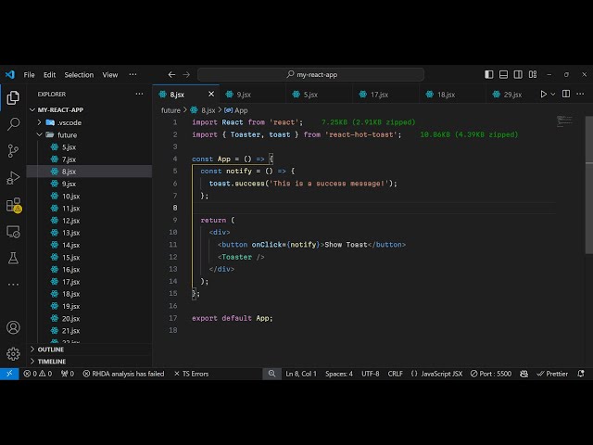The width and height of the screenshot is (593, 445).
Task: Open Run and Debug view
Action: click(13, 177)
